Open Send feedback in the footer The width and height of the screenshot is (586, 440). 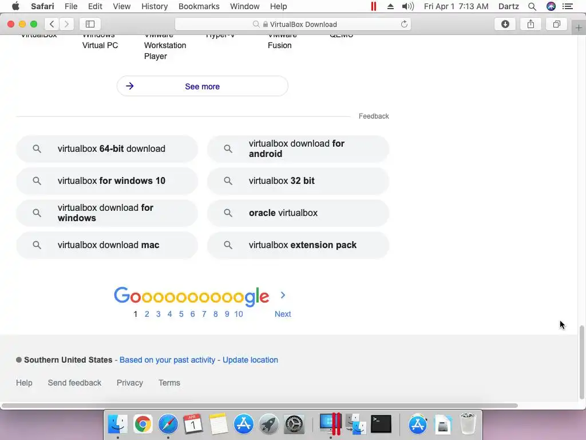[74, 383]
